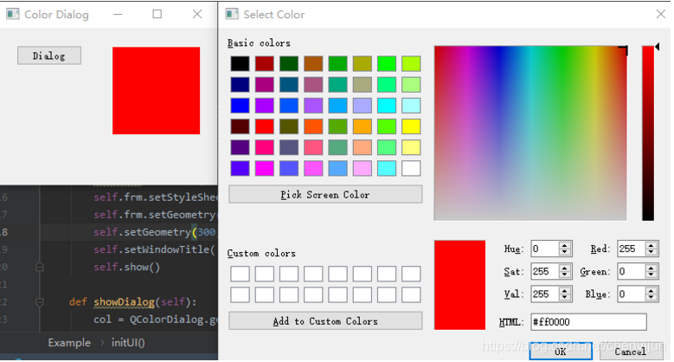Confirm color with the OK button
Viewport: 674px width, 362px height.
point(561,352)
